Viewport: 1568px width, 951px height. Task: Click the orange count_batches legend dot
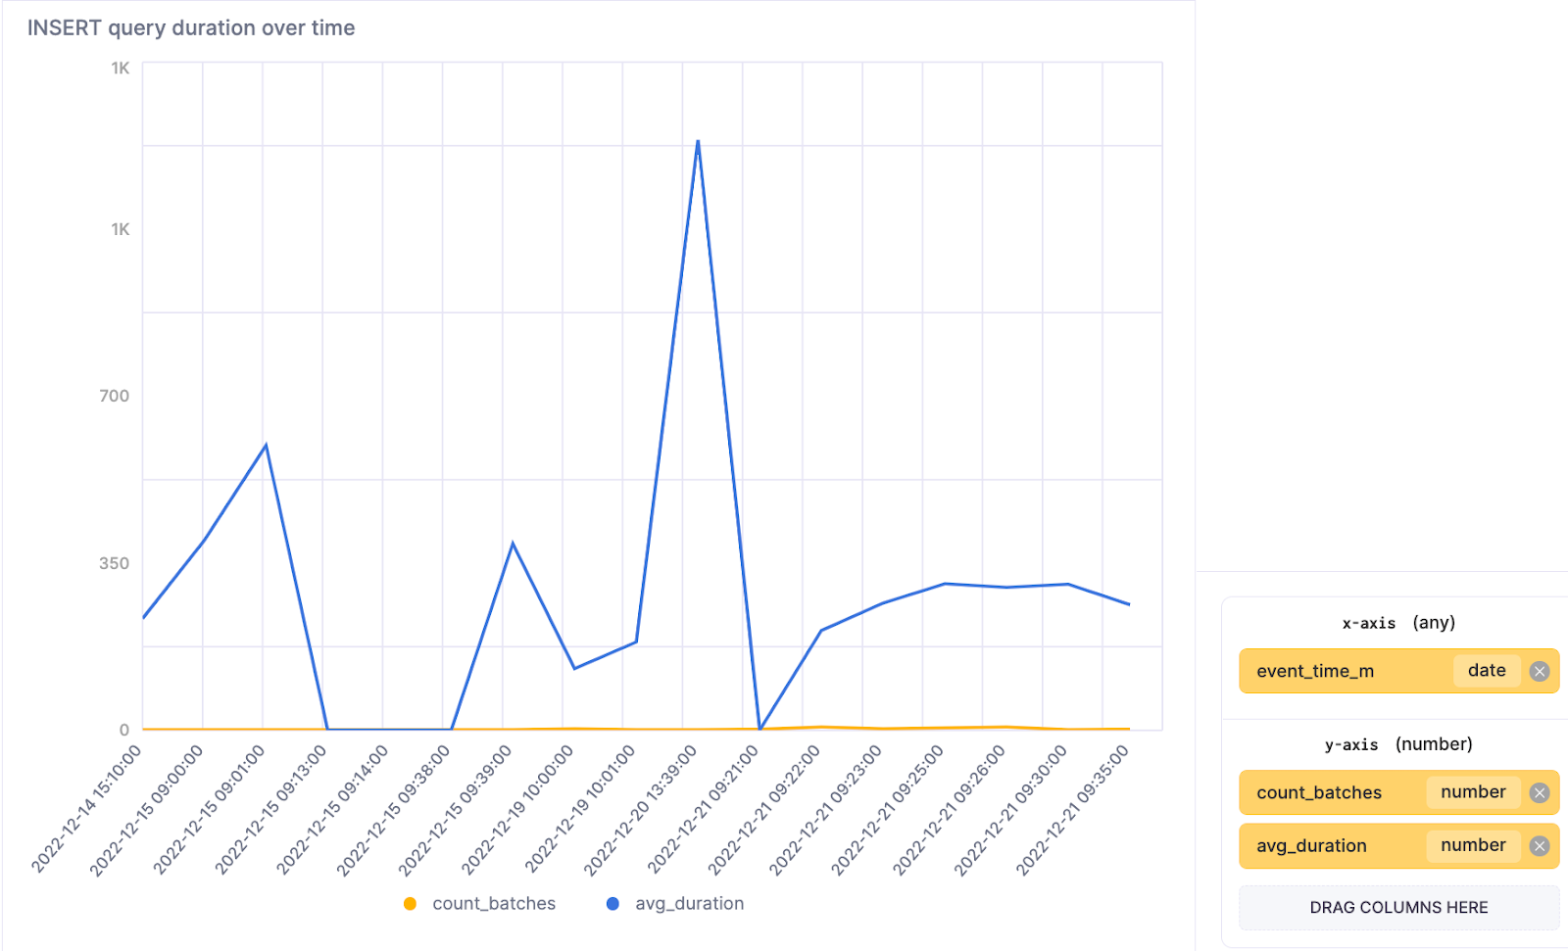pyautogui.click(x=410, y=903)
